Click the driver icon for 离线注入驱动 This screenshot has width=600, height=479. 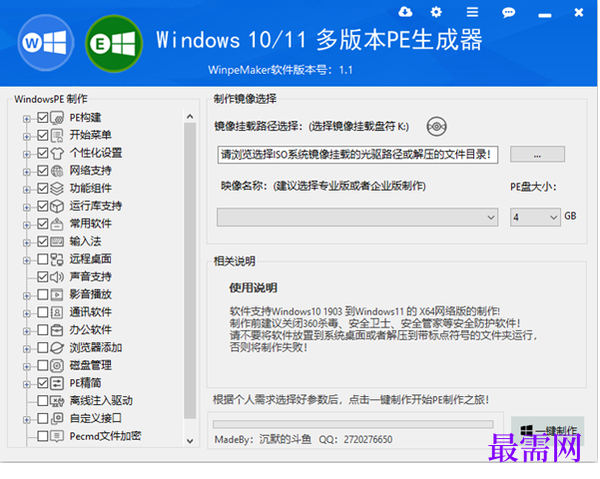point(57,401)
